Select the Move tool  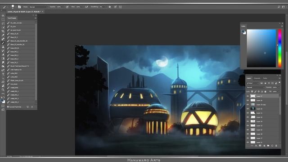point(3,16)
